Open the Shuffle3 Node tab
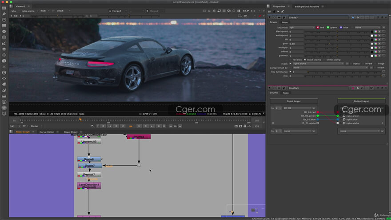Viewport: 391px width, 220px height. pos(286,93)
